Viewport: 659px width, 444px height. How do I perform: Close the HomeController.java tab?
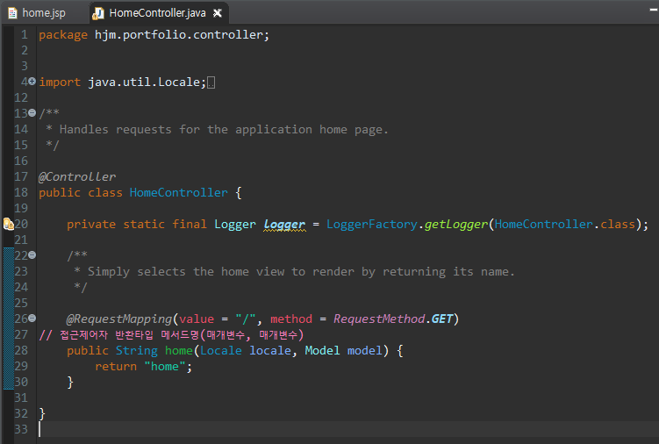coord(218,13)
